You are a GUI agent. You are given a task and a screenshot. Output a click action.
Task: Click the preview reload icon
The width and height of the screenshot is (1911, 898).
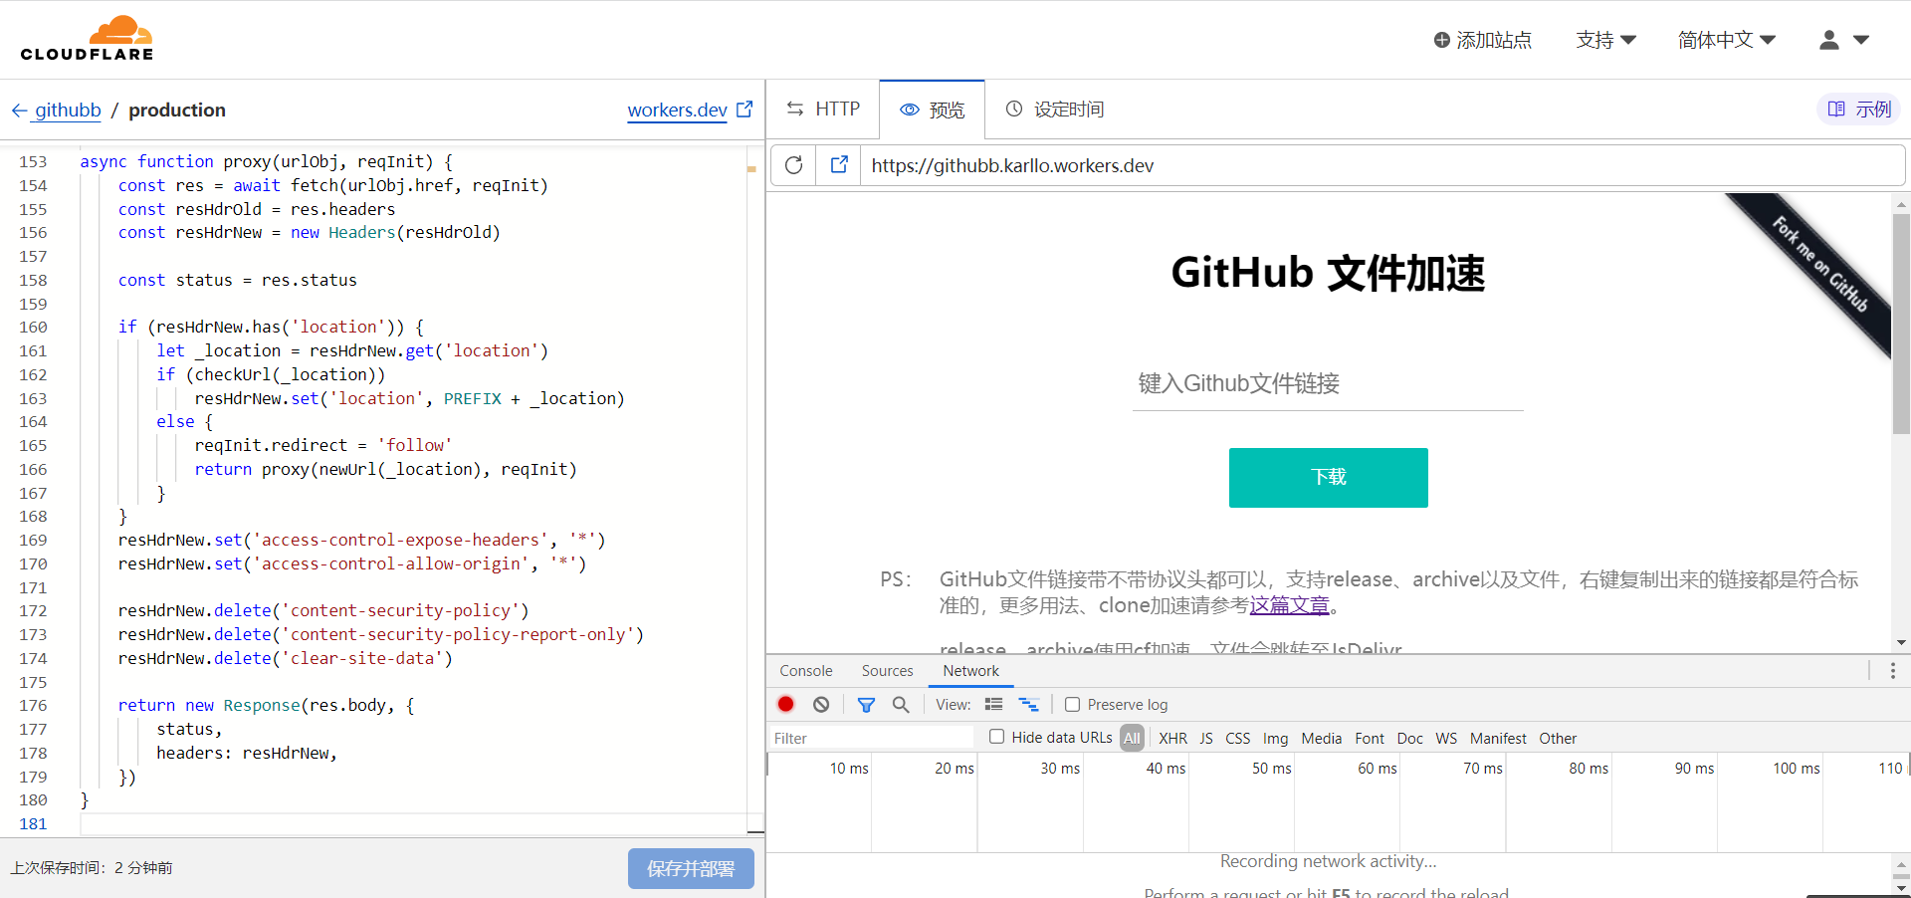coord(793,165)
